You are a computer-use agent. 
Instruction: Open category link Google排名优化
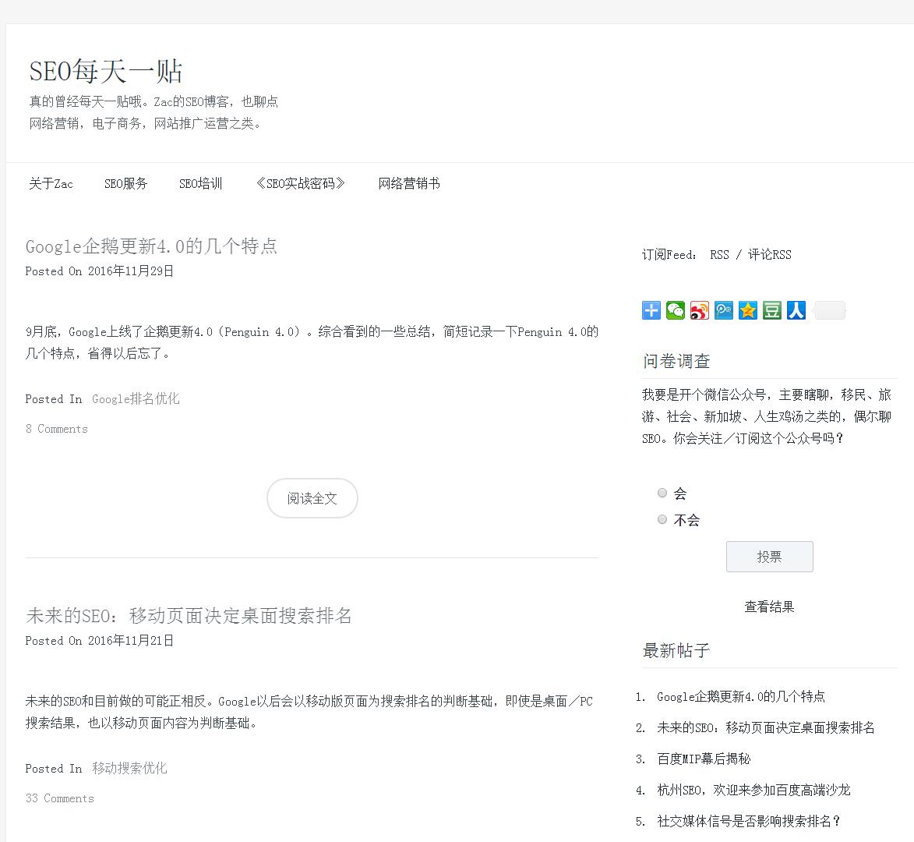click(x=136, y=399)
